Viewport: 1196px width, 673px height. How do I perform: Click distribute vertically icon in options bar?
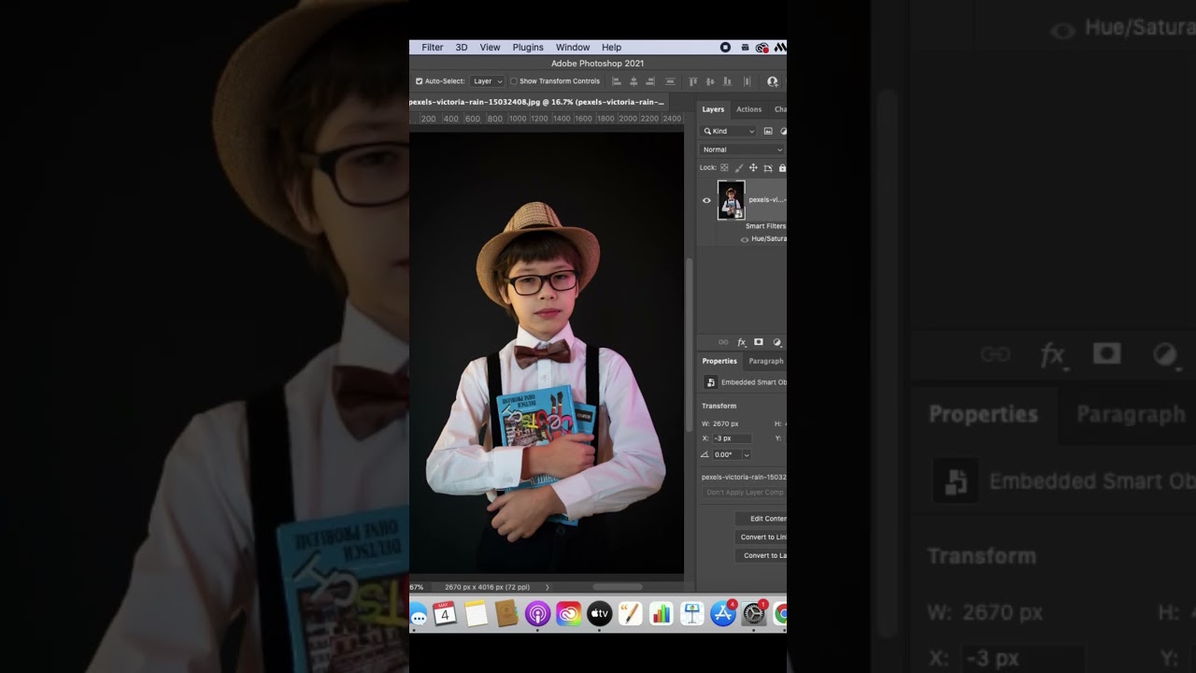670,81
